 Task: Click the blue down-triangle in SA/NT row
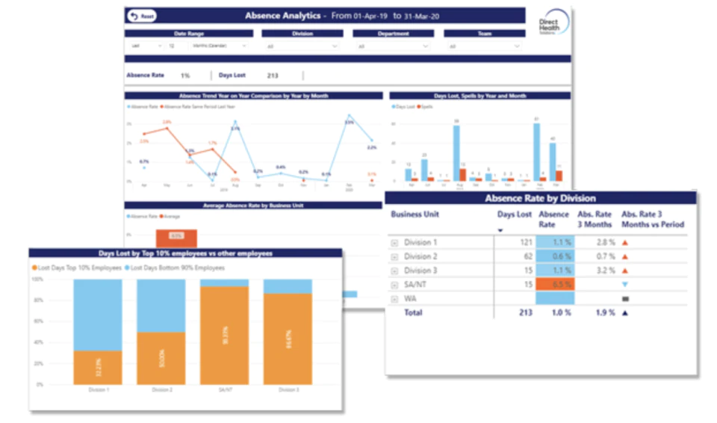[x=625, y=285]
